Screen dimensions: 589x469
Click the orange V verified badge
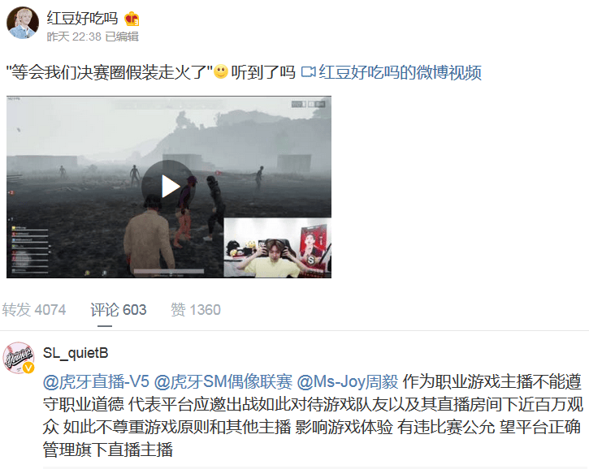(28, 368)
